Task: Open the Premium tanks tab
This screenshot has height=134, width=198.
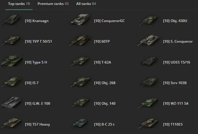Action: [53, 4]
